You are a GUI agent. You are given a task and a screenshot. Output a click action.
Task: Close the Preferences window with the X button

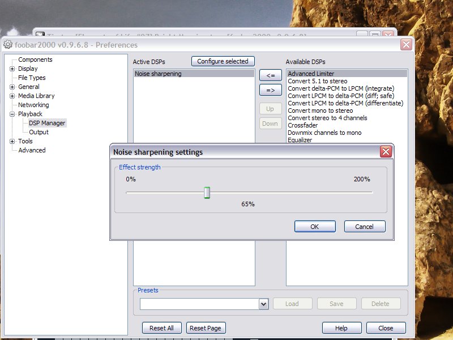coord(406,45)
